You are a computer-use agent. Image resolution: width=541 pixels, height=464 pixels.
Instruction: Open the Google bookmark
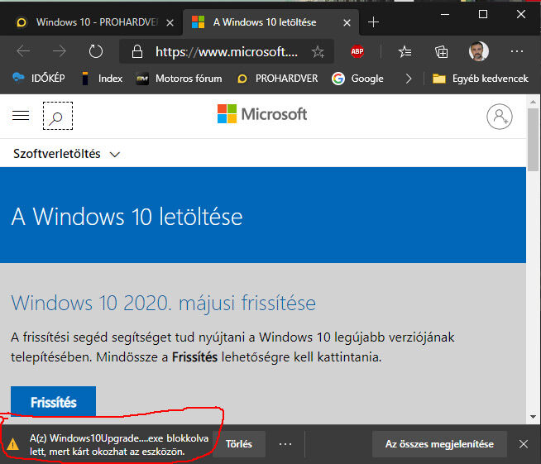[x=357, y=79]
